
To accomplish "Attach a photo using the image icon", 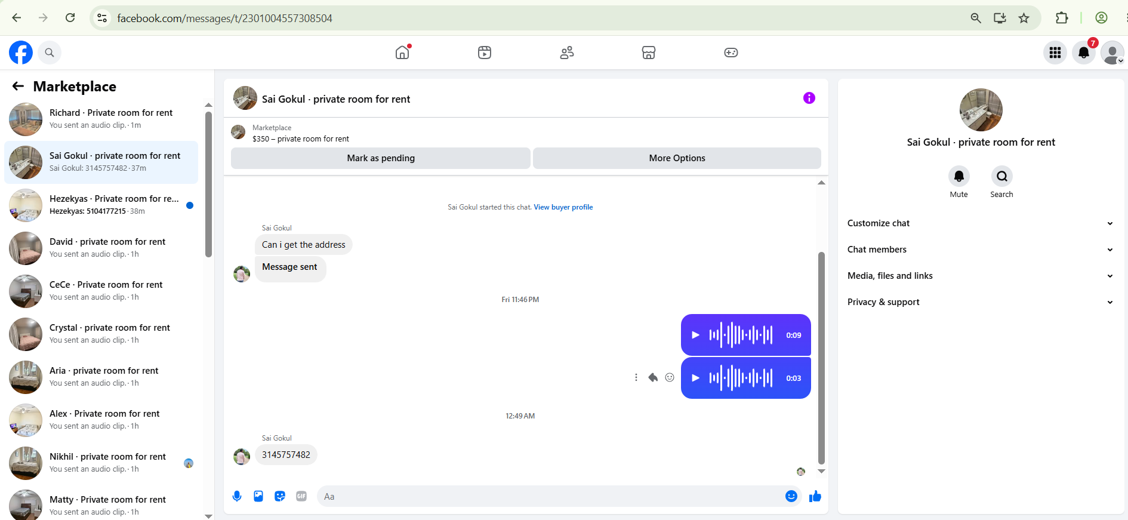I will pyautogui.click(x=258, y=496).
